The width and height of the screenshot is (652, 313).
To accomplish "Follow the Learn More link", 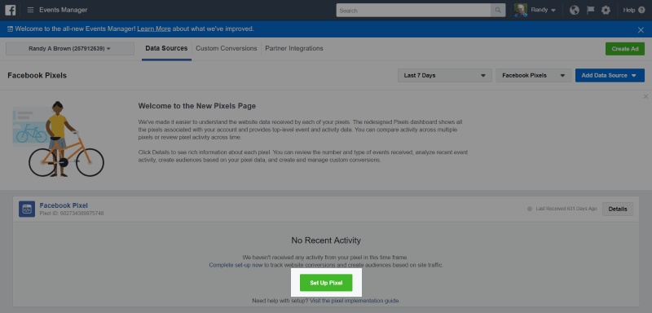I will click(154, 29).
